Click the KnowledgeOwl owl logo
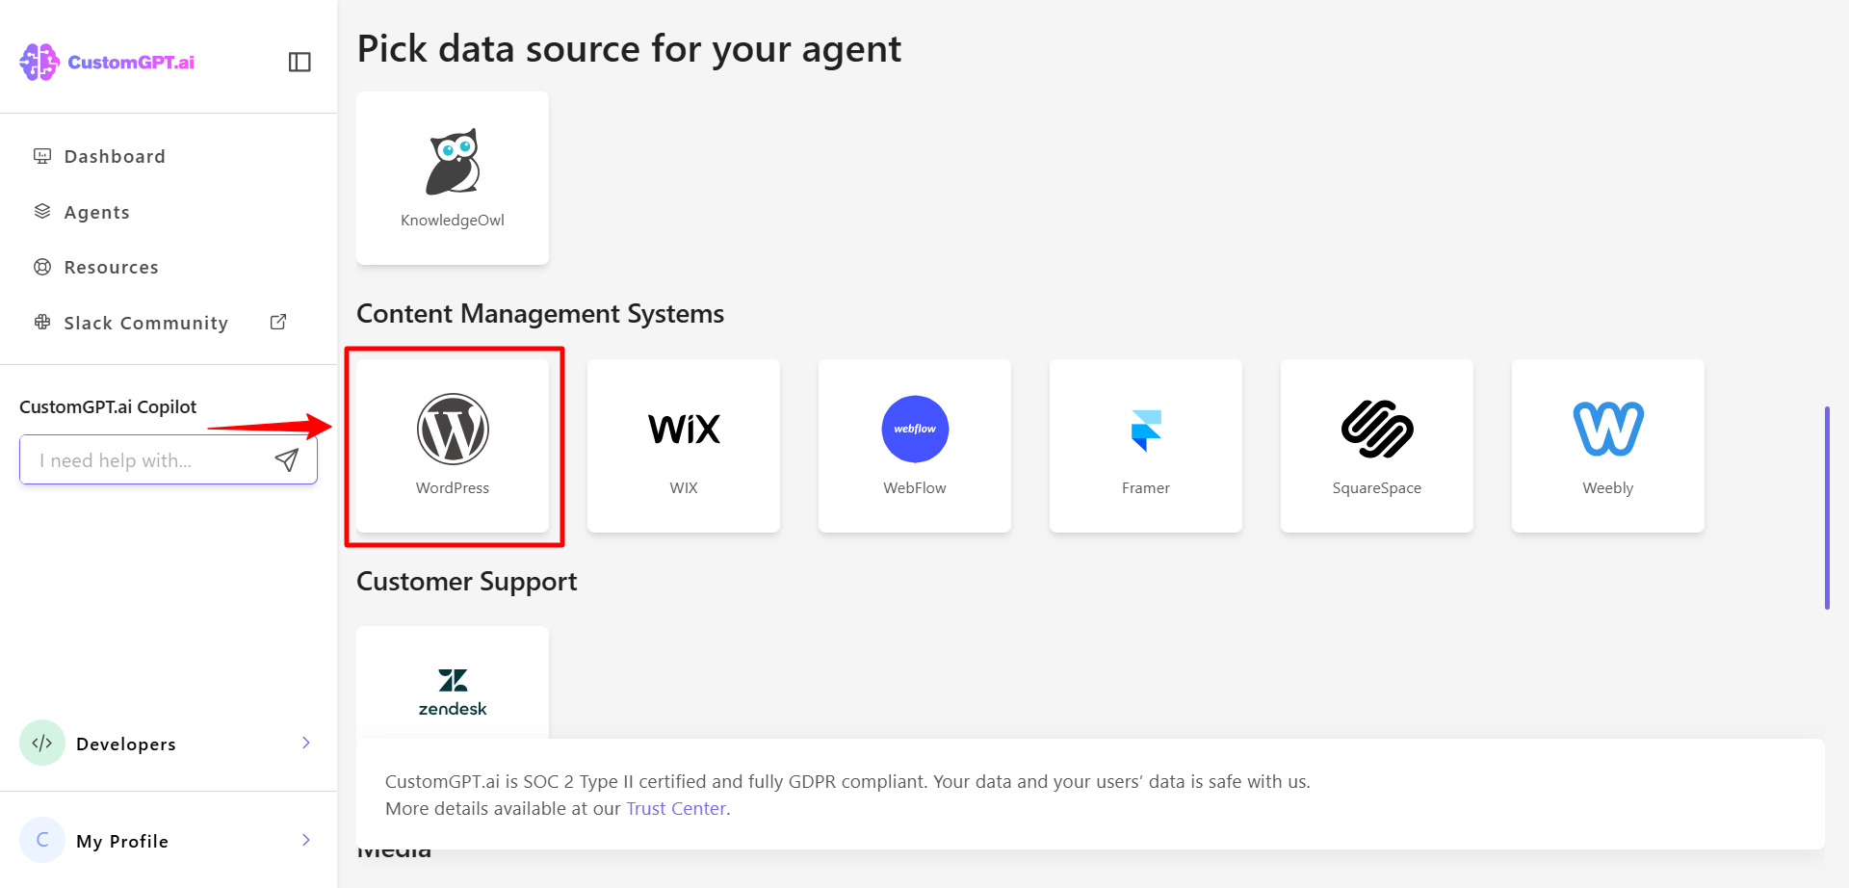The image size is (1849, 888). coord(453,162)
